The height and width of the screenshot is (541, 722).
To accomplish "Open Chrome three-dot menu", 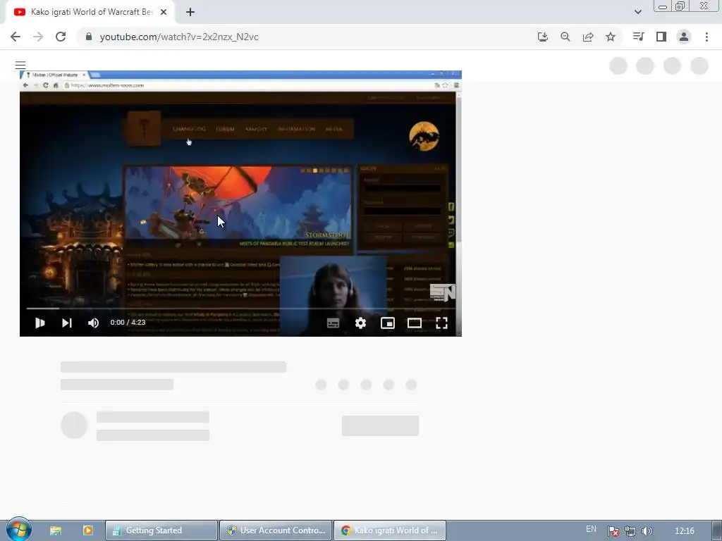I will point(706,37).
